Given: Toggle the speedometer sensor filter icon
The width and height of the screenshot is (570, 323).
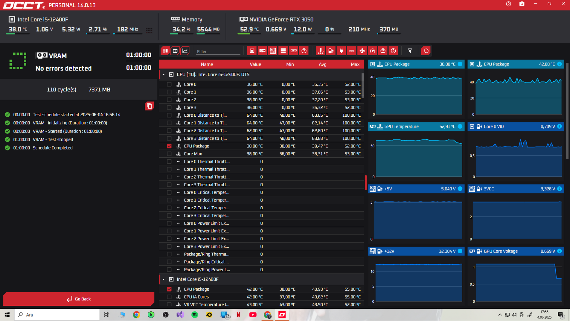Looking at the screenshot, I should (373, 51).
